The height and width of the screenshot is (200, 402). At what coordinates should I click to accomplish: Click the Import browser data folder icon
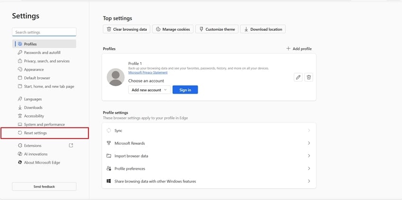[109, 156]
